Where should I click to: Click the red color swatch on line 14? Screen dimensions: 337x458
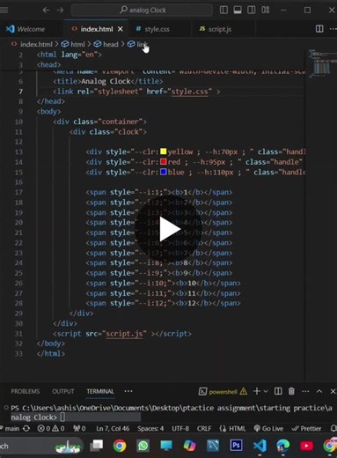coord(164,161)
